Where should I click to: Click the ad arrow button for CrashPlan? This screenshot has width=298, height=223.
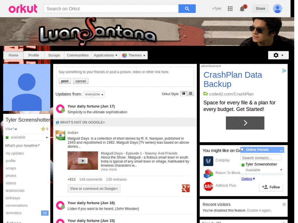(x=245, y=123)
